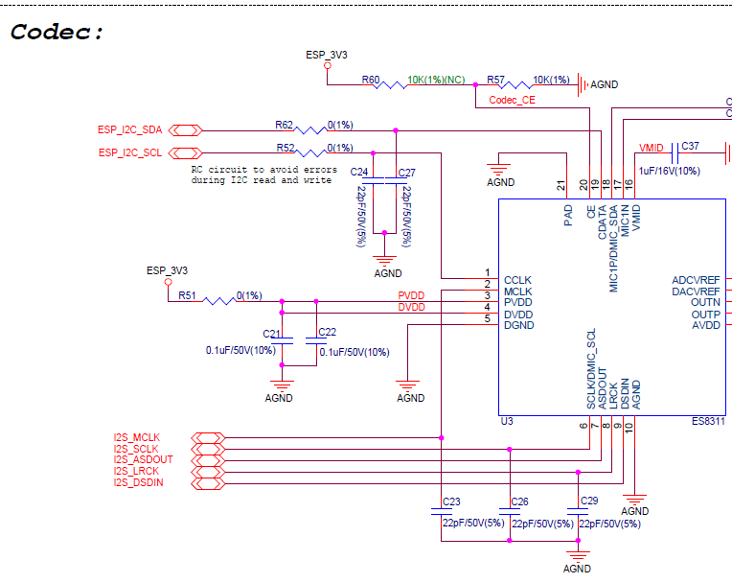Select the C21 capacitor symbol

pos(282,341)
